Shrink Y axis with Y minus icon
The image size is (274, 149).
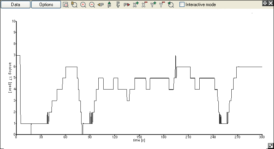[162, 5]
